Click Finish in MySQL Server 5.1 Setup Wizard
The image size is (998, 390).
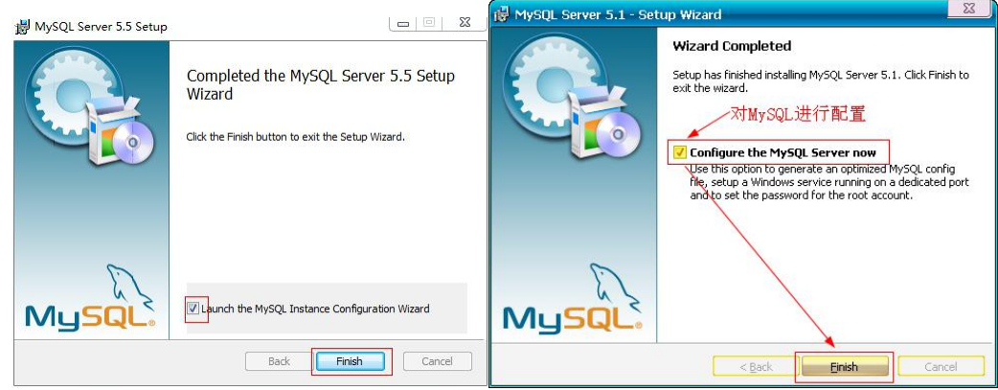(x=845, y=367)
